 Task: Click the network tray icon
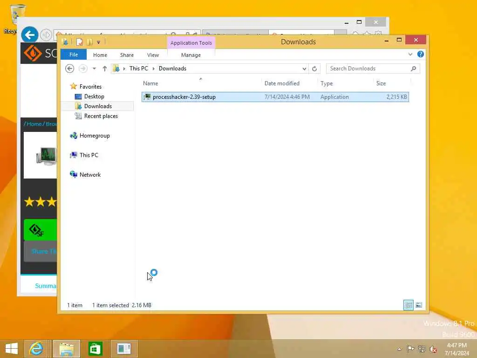[422, 349]
